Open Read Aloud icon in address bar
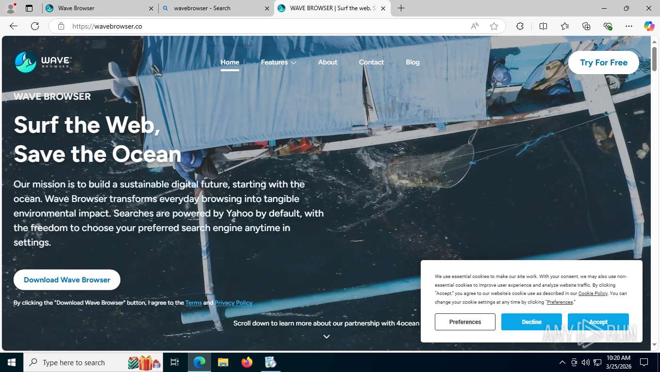Screen dimensions: 660x372 tap(475, 26)
